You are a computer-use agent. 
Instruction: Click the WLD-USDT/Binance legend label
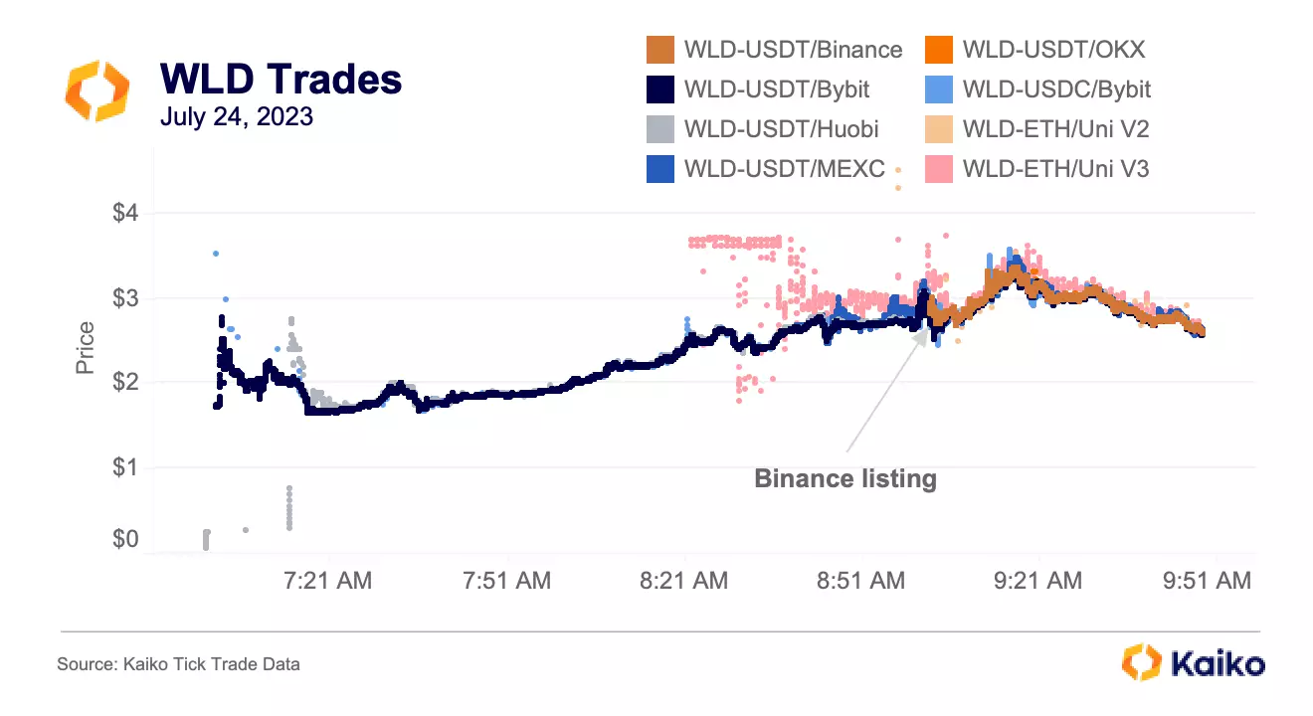pyautogui.click(x=794, y=49)
